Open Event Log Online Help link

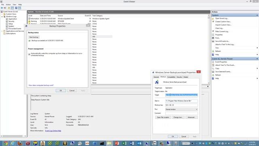[53, 131]
